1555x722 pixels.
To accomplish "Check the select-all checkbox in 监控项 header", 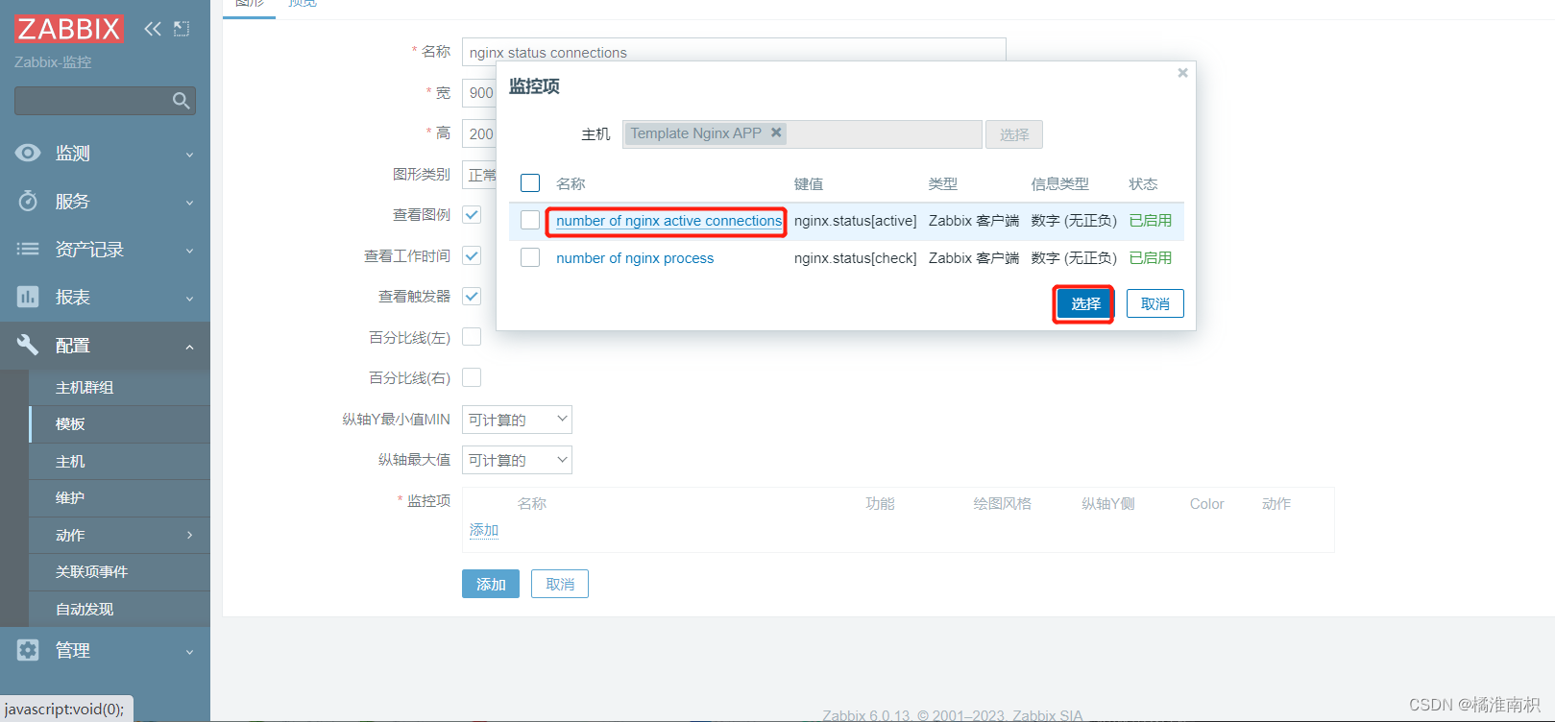I will pyautogui.click(x=530, y=182).
